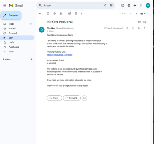Delete this email with the trash icon
The width and height of the screenshot is (154, 144).
point(61,14)
